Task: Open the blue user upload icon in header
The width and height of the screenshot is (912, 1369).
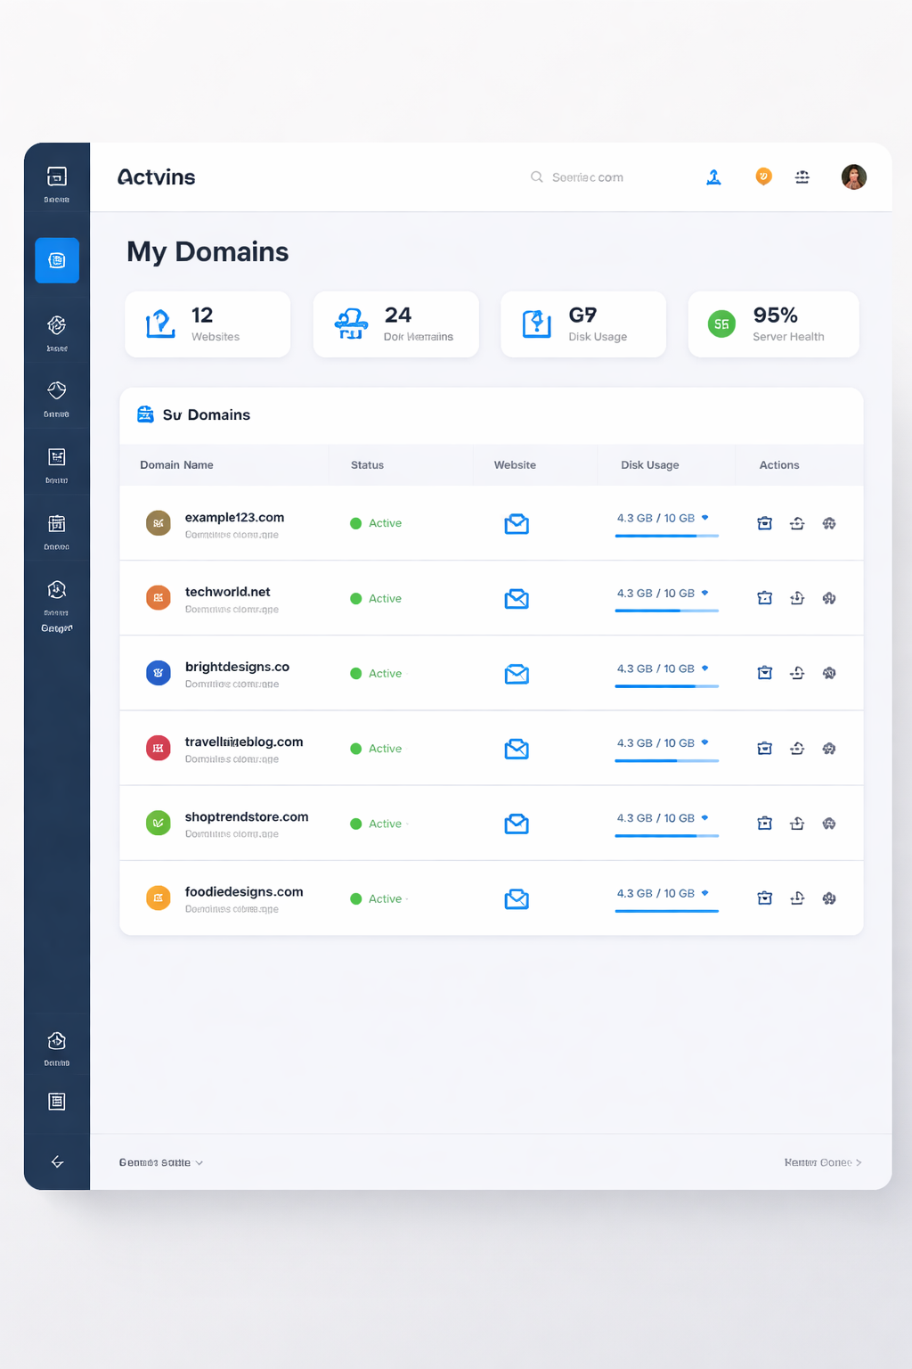Action: click(x=713, y=177)
